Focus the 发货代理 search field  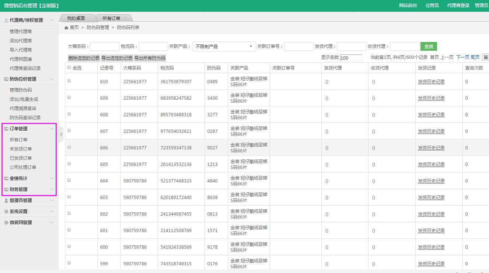click(x=352, y=46)
